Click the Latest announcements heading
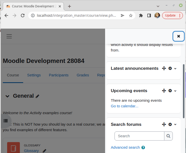186x153 pixels. 135,69
